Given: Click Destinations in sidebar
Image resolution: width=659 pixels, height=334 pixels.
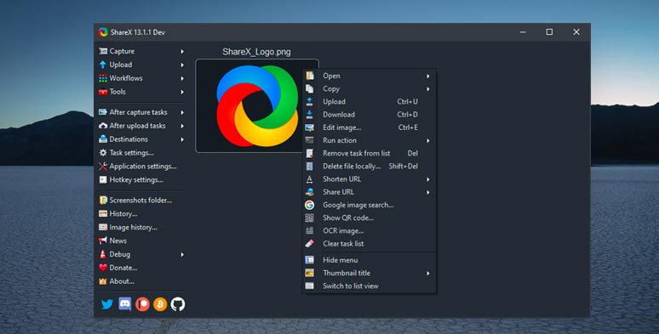Looking at the screenshot, I should pyautogui.click(x=140, y=139).
